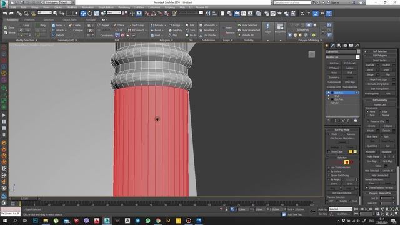The width and height of the screenshot is (400, 225).
Task: Open the Create tab in command panel
Action: (x=327, y=46)
